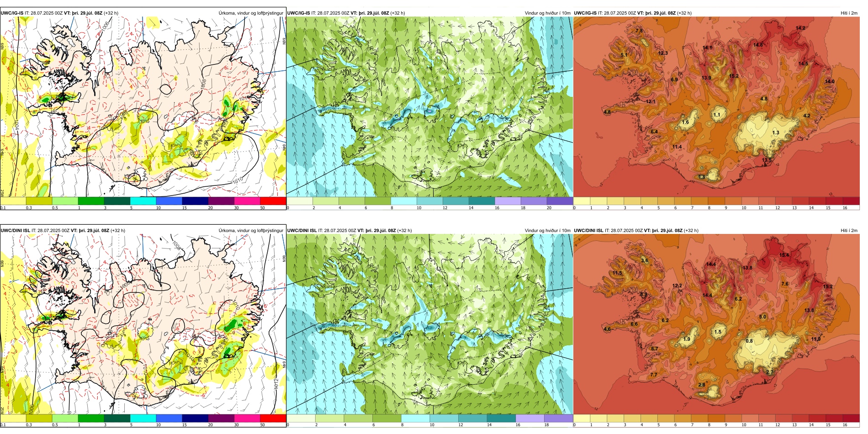Click 15.4 temperature label on DINI ISL map
868x434 pixels.
(x=784, y=255)
